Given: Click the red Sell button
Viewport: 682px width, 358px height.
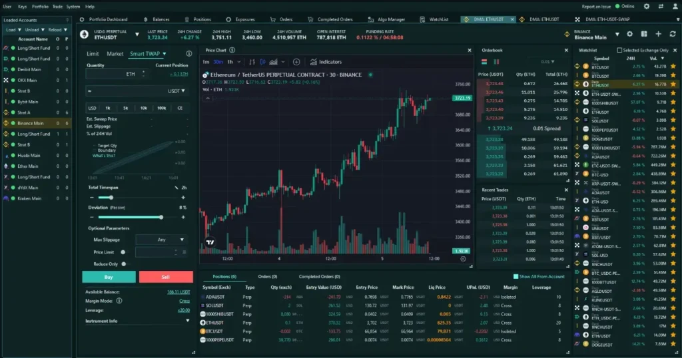Looking at the screenshot, I should (x=166, y=277).
